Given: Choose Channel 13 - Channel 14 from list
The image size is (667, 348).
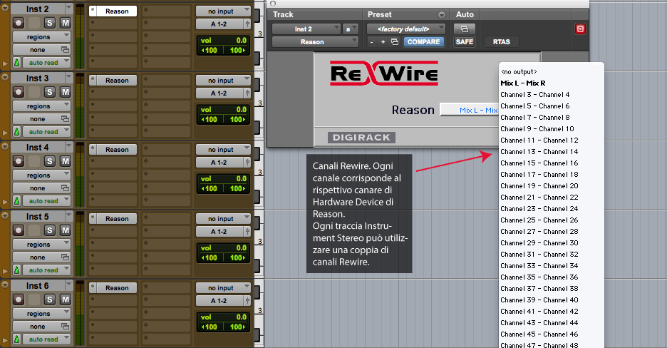Looking at the screenshot, I should [x=539, y=151].
